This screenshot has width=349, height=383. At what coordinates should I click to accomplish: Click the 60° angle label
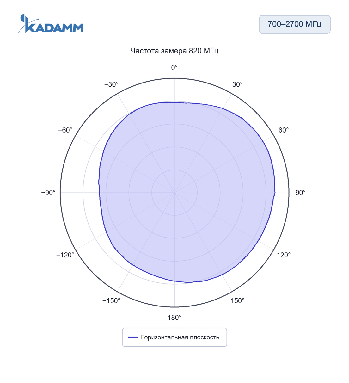(x=284, y=130)
